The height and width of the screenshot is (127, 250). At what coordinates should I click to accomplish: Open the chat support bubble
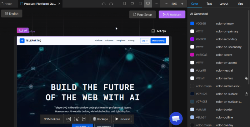[x=176, y=119]
